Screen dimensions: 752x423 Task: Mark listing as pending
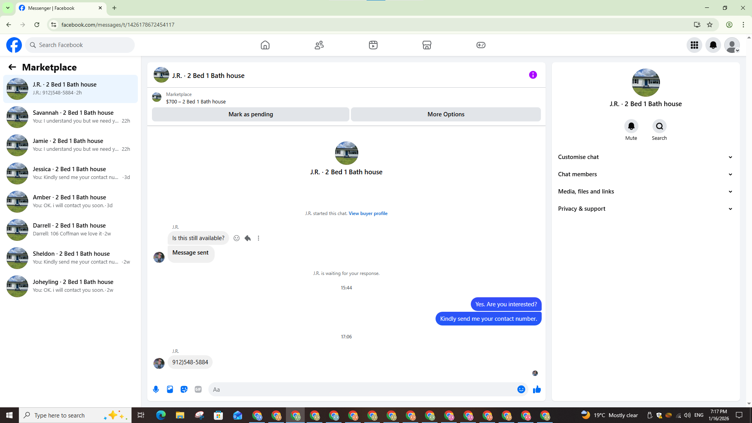pyautogui.click(x=251, y=114)
